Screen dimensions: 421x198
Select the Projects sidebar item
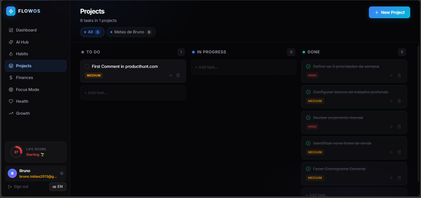point(35,66)
